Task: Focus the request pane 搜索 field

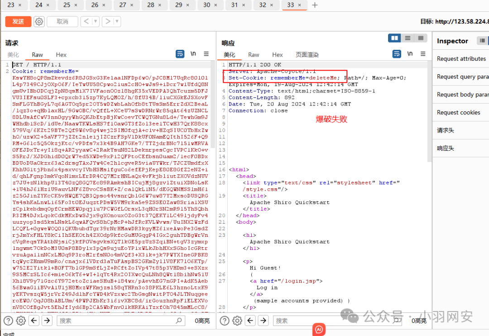Action: (x=121, y=321)
